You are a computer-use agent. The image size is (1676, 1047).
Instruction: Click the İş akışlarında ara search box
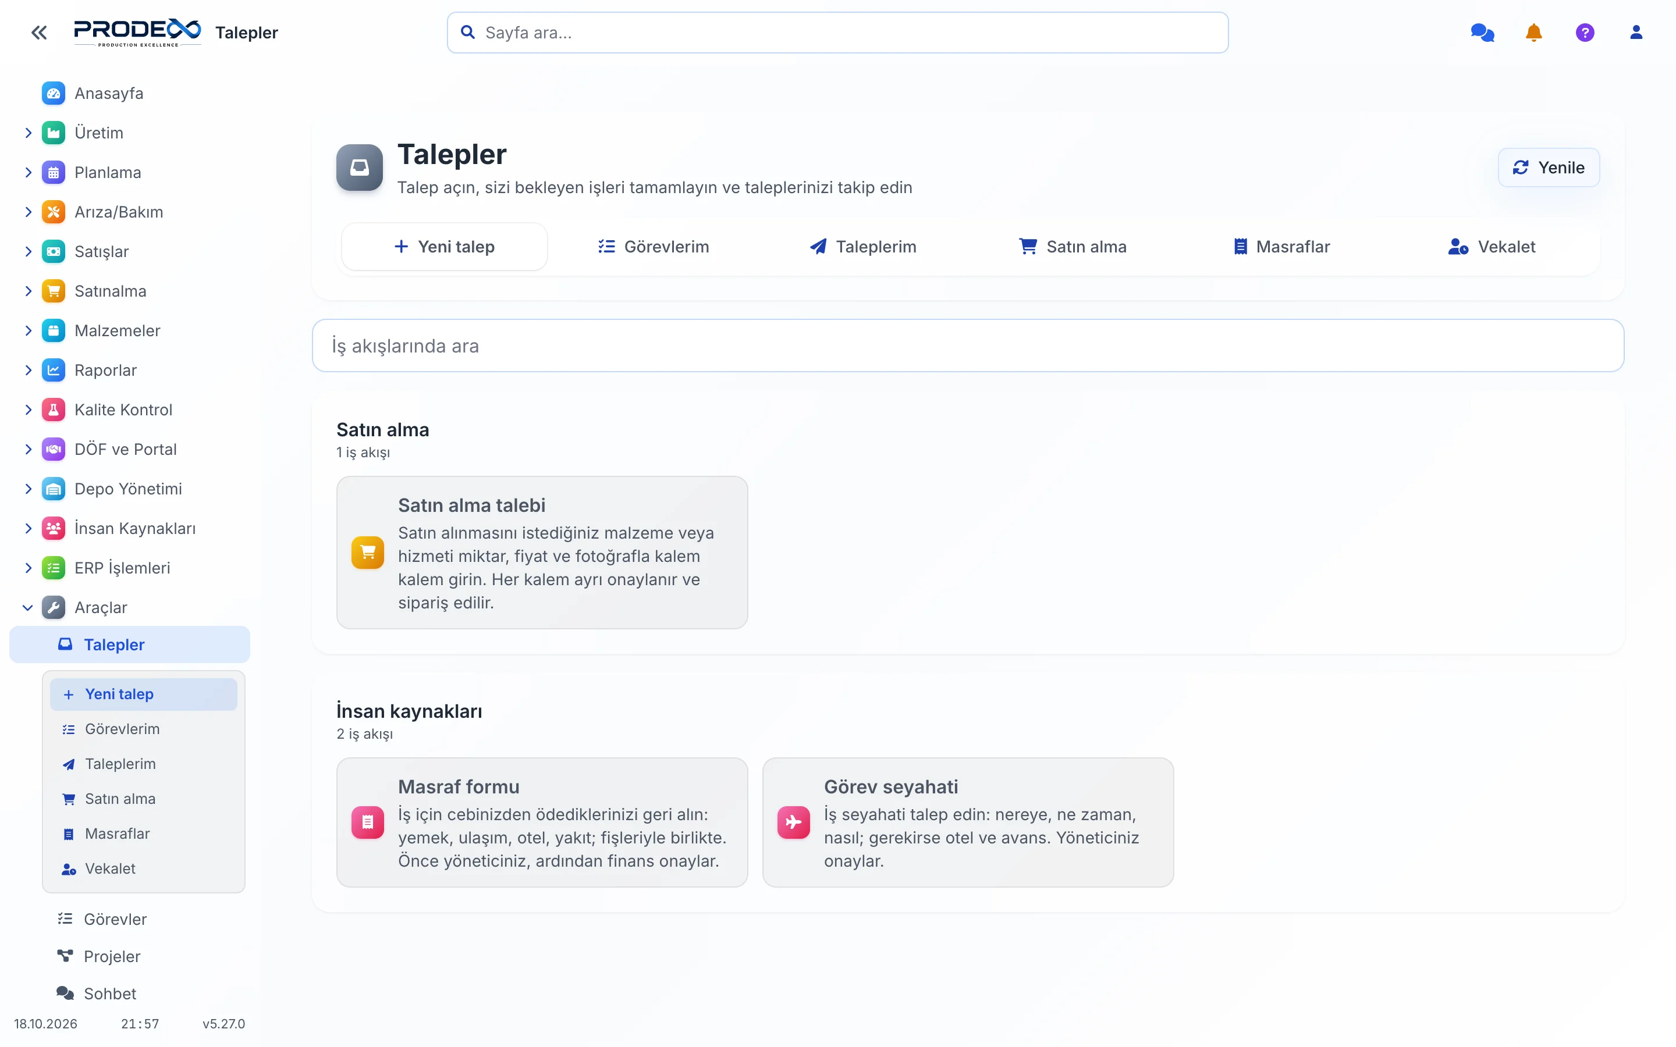pos(968,346)
